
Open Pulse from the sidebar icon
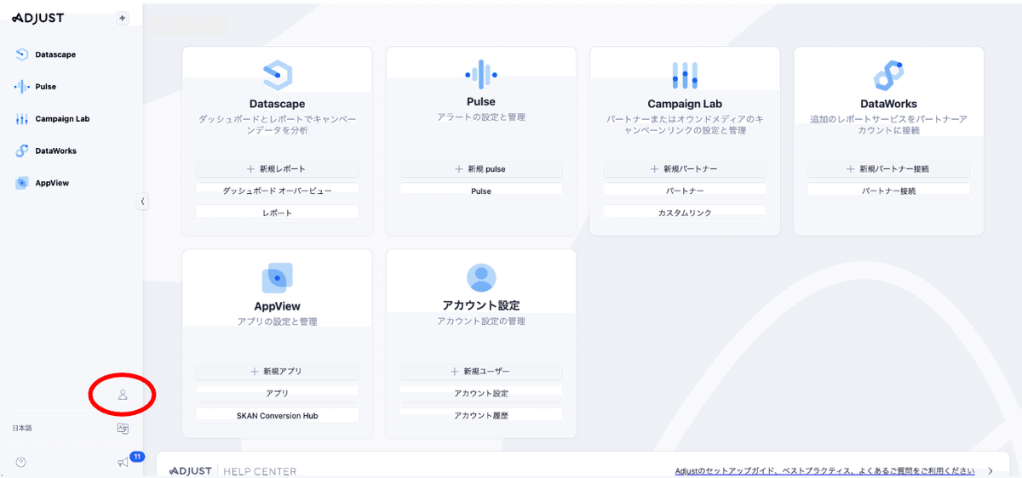point(22,87)
